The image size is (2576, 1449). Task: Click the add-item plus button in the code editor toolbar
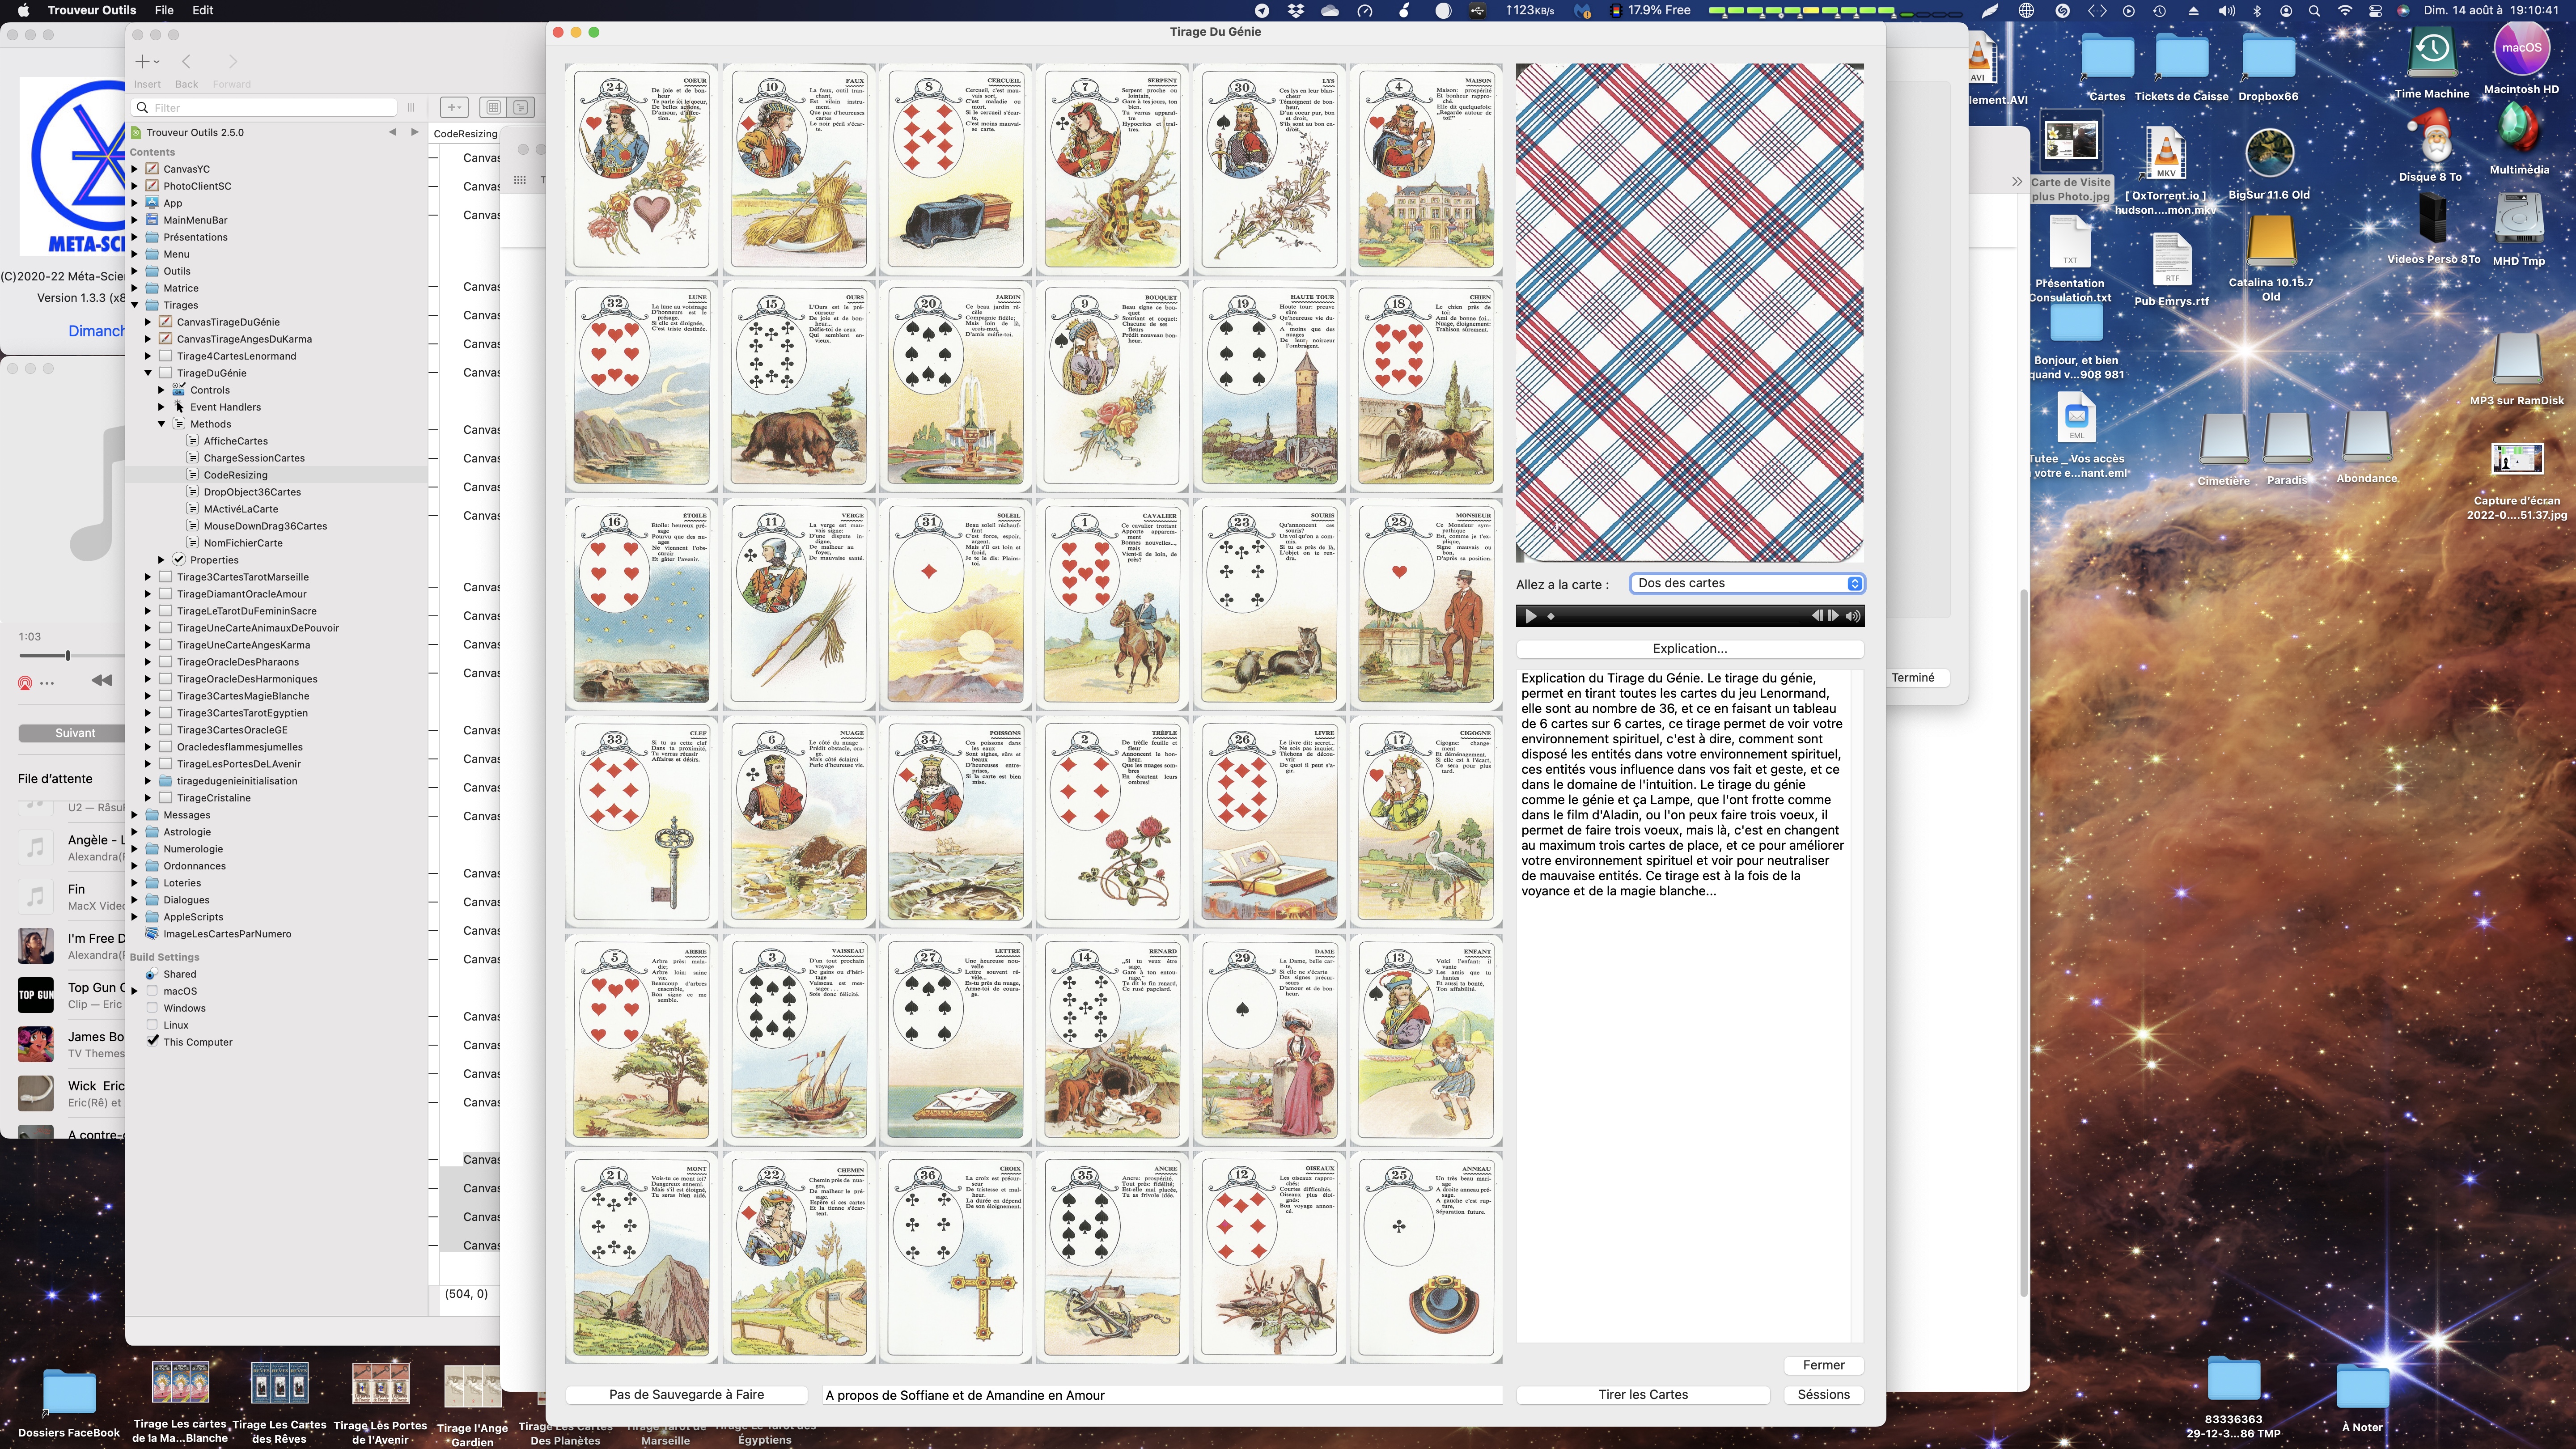click(453, 107)
